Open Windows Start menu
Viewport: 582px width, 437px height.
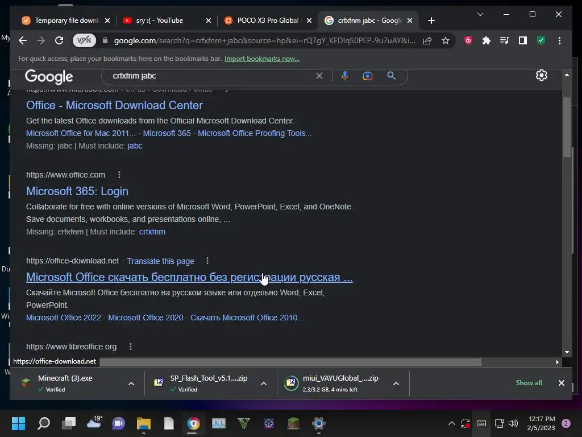click(18, 423)
